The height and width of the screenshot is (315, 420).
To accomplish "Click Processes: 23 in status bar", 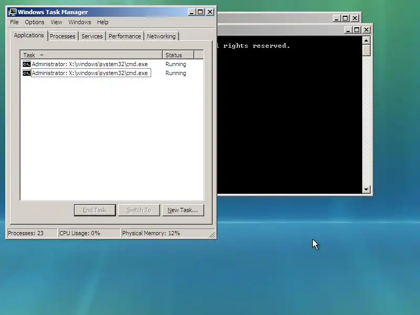I will (x=32, y=233).
